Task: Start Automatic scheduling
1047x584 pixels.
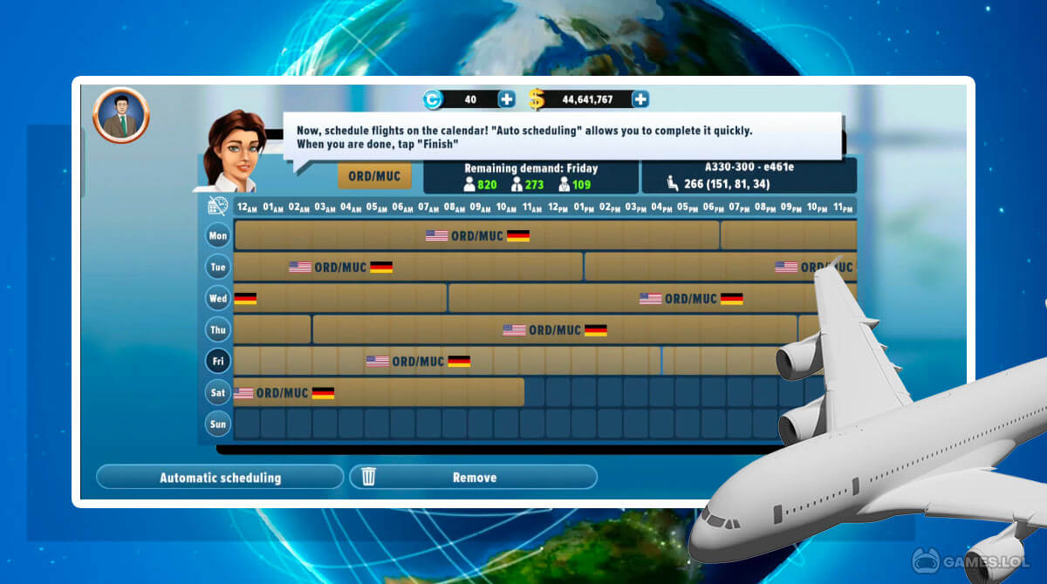Action: (x=220, y=477)
